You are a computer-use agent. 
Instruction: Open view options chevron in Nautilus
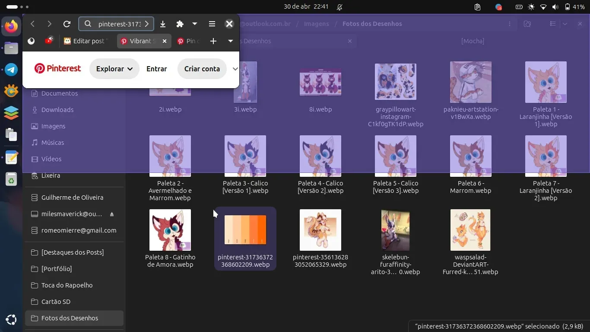tap(565, 24)
